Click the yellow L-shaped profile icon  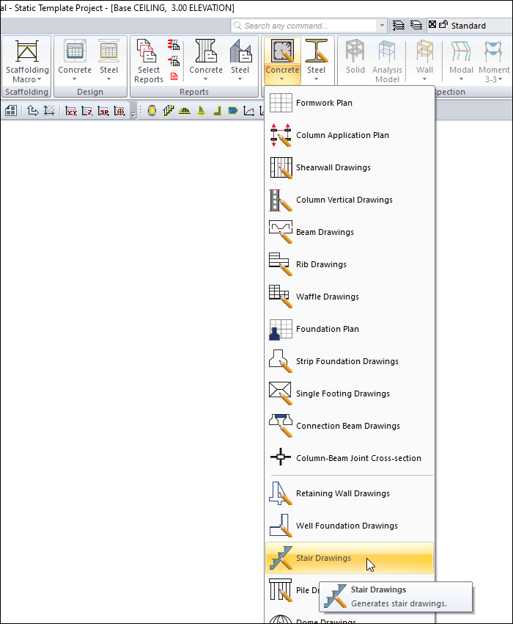[x=217, y=111]
